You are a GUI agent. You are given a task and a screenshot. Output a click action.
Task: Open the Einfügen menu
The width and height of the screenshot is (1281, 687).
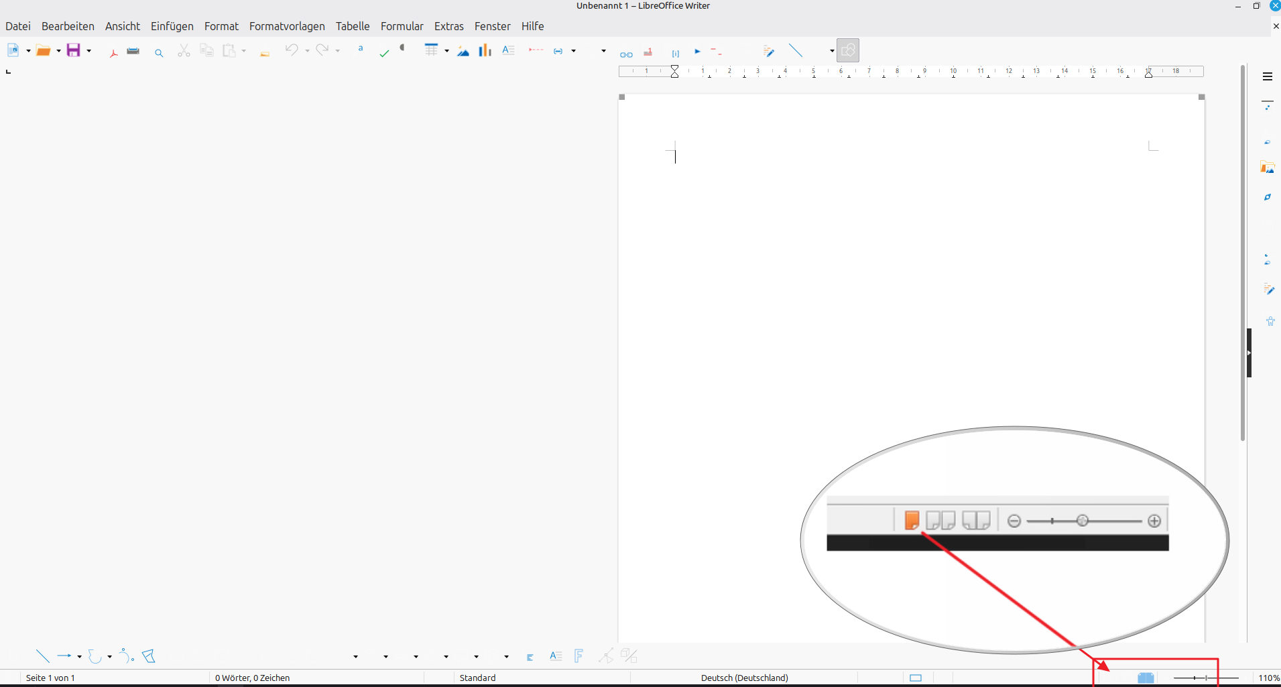(172, 26)
